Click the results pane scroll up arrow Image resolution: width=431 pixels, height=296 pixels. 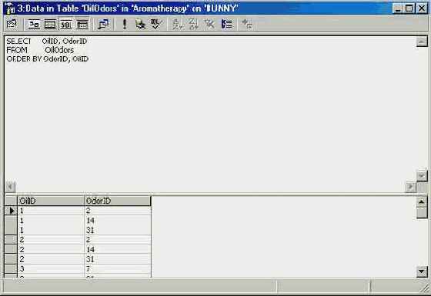click(x=422, y=201)
